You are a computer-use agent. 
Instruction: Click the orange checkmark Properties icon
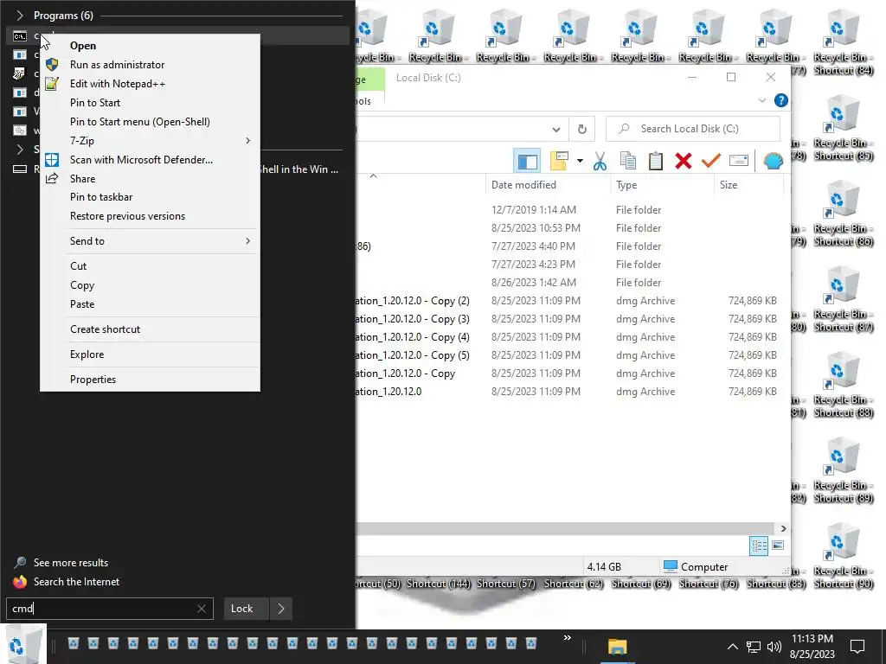711,161
